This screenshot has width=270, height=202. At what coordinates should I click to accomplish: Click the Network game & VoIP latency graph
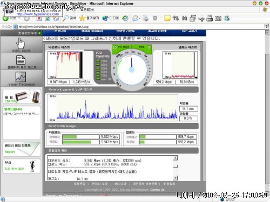[113, 108]
